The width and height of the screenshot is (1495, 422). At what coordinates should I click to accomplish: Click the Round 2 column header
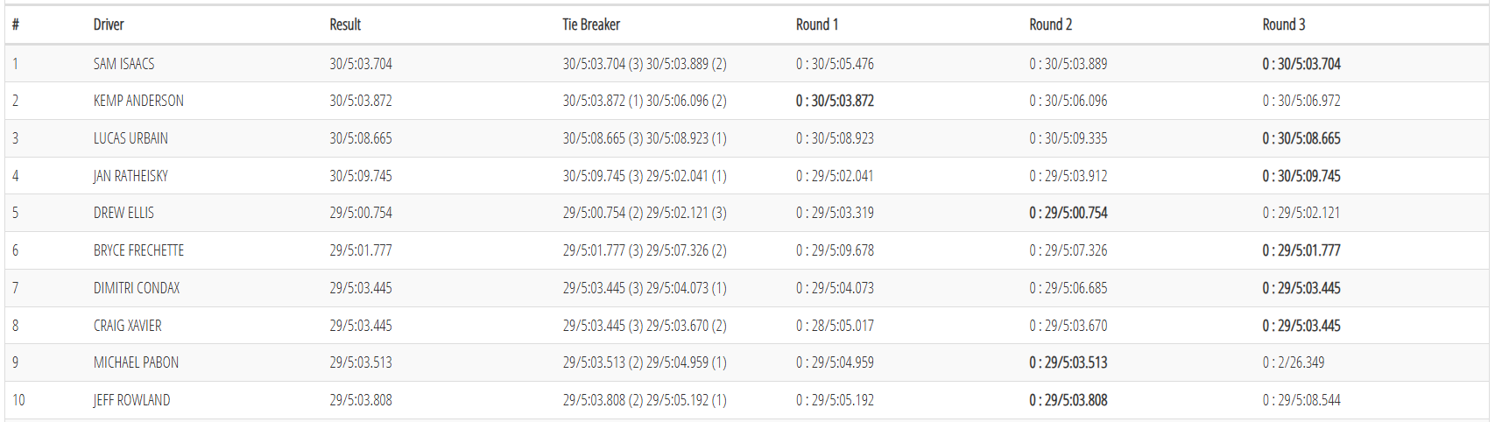pos(1050,25)
